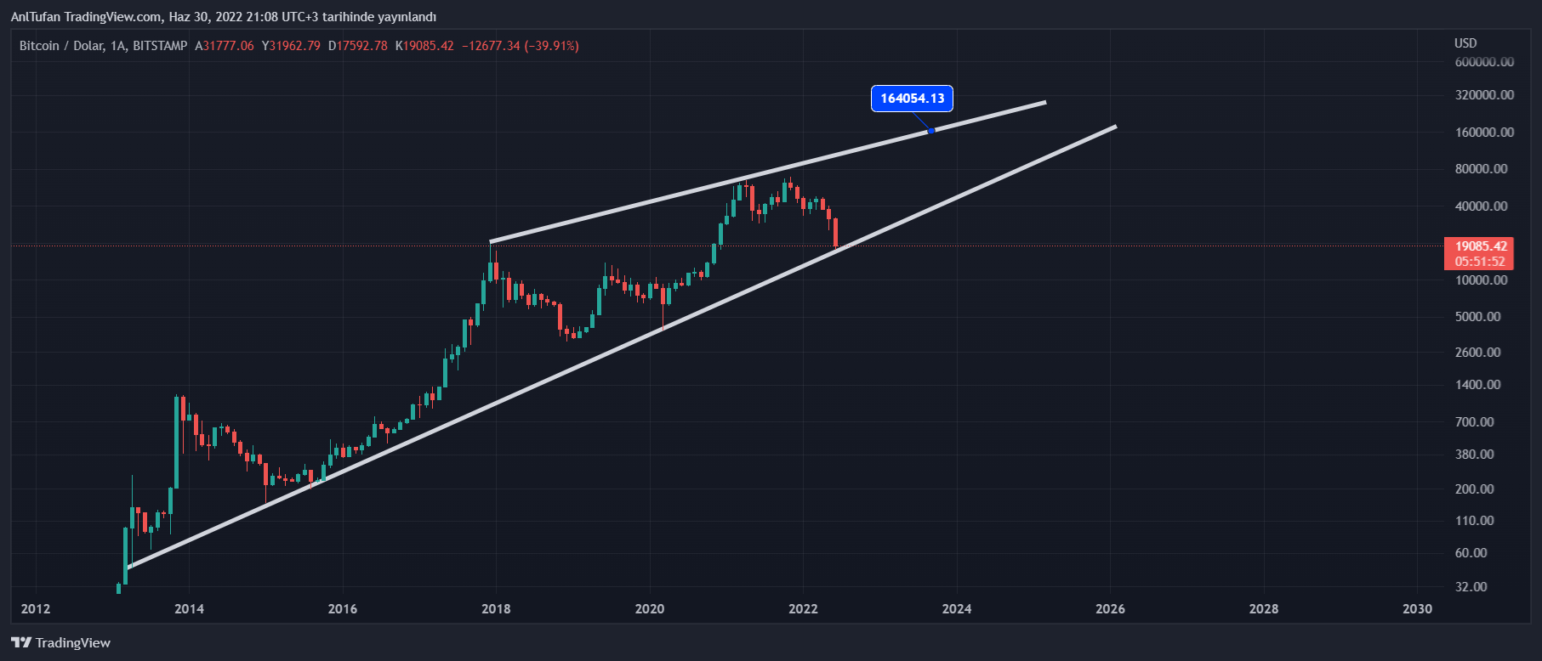This screenshot has width=1542, height=661.
Task: Click the 2018 label on time axis
Action: click(496, 608)
